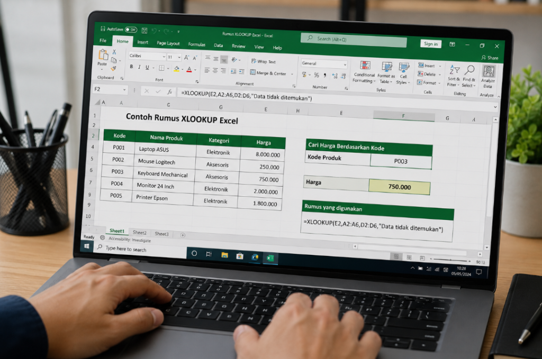Open the Format as Table dropdown
This screenshot has width=542, height=359.
pyautogui.click(x=386, y=73)
